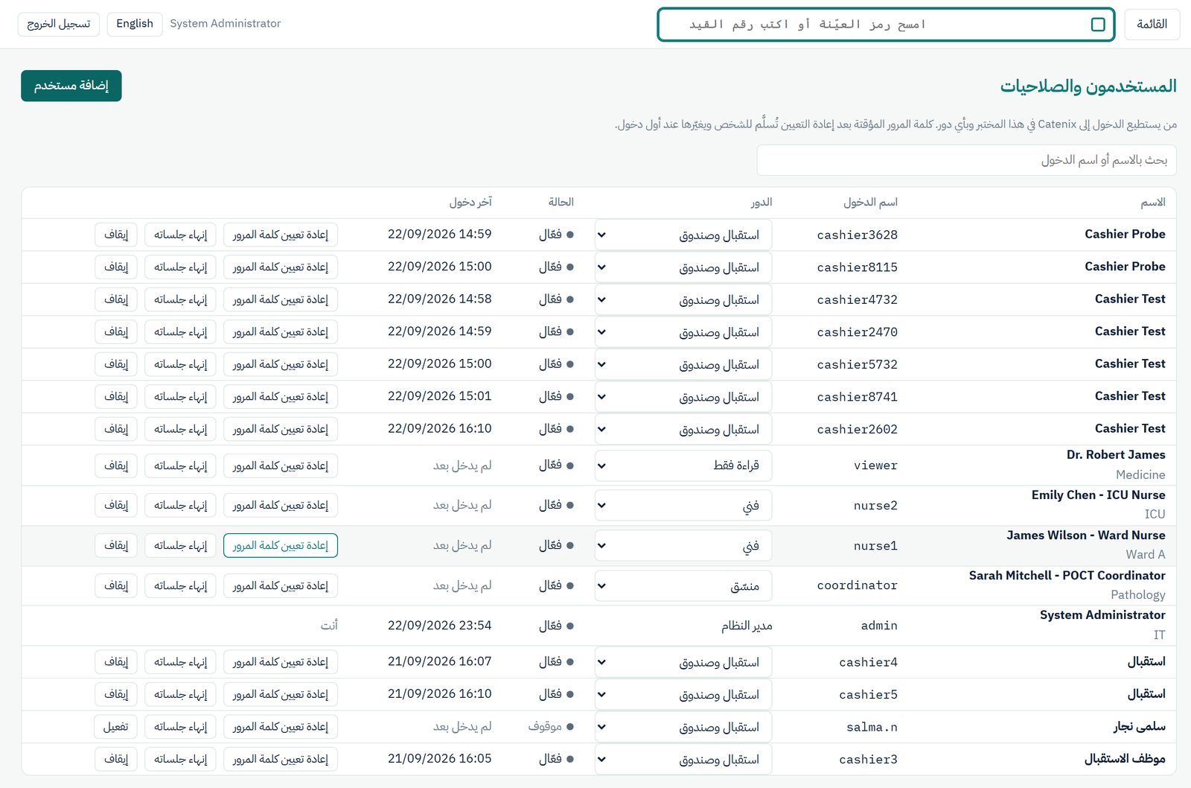Click the آخر دخول column header
The image size is (1191, 788).
pos(470,203)
